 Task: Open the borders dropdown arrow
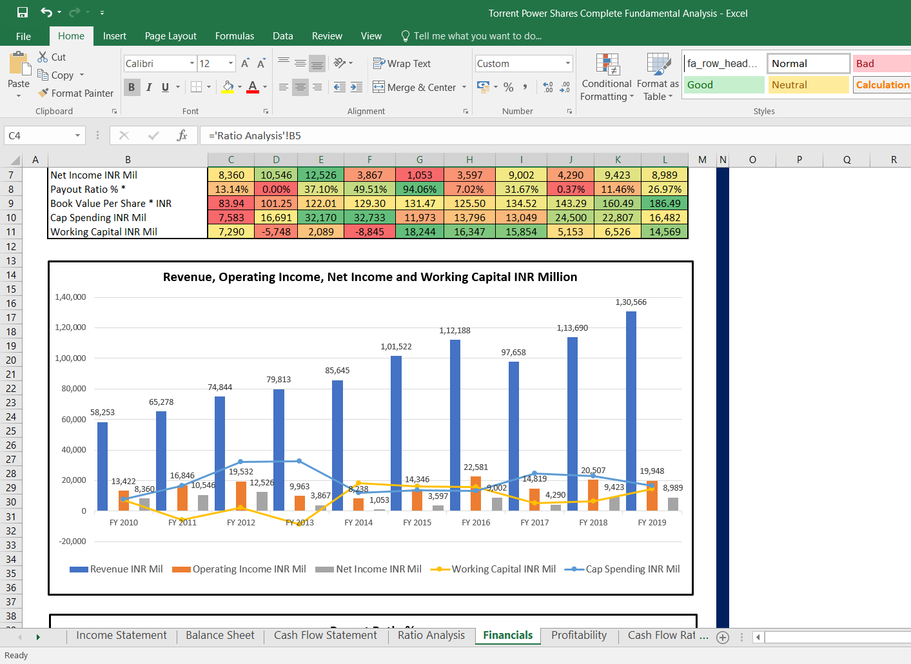point(210,87)
